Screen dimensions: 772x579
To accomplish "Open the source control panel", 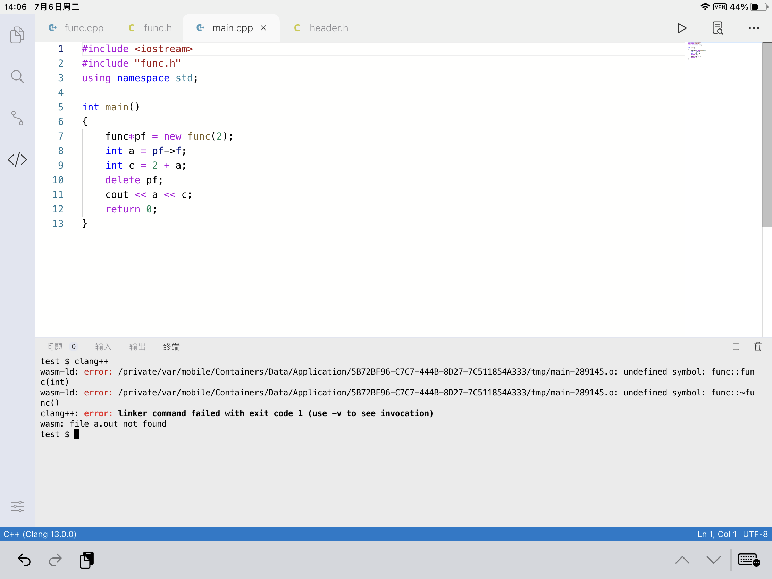I will tap(17, 118).
